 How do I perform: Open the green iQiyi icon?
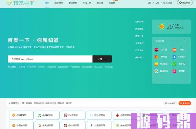174,64
